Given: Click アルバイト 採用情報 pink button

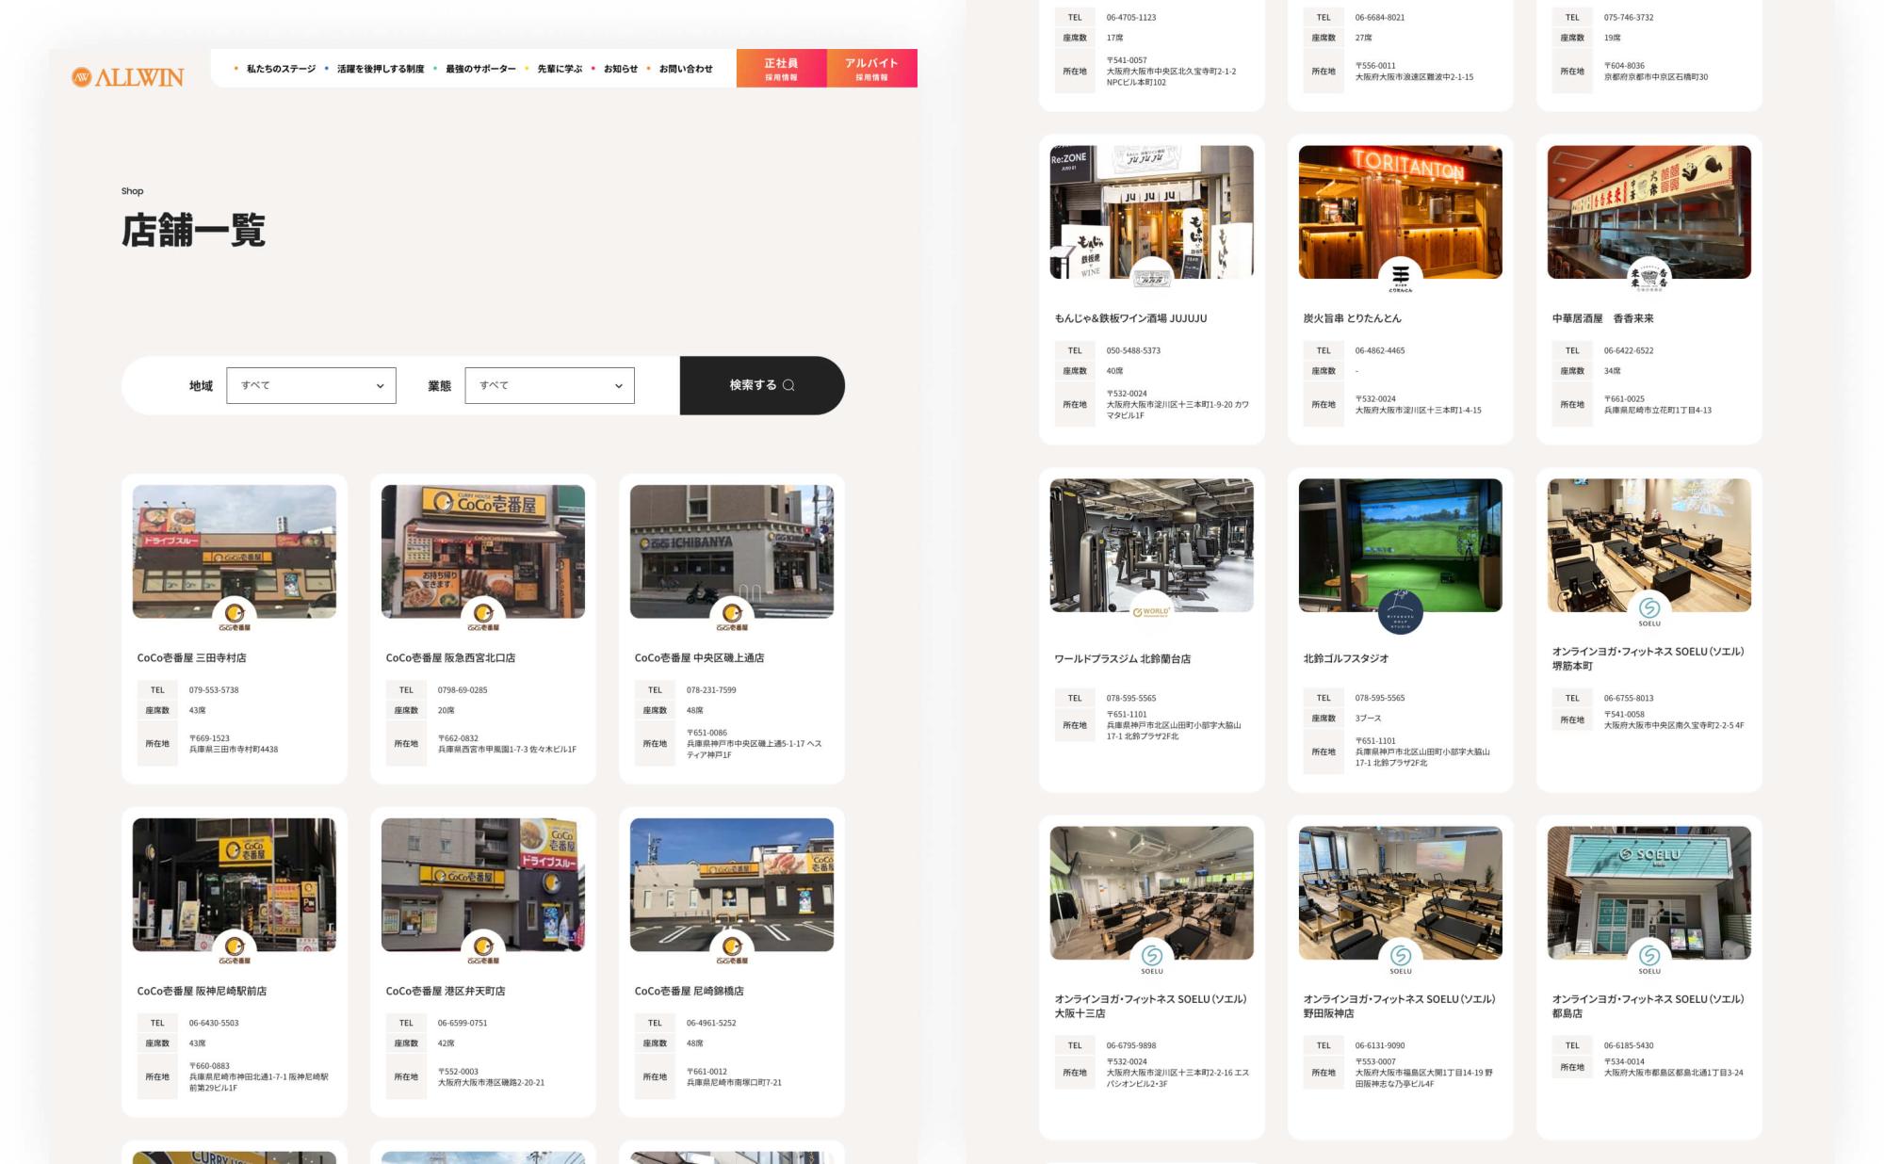Looking at the screenshot, I should tap(871, 69).
